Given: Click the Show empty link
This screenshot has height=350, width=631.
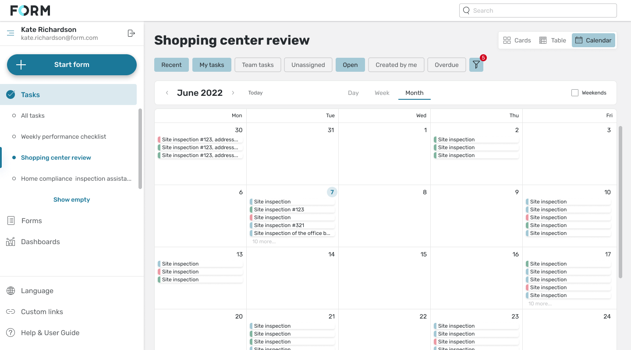Looking at the screenshot, I should tap(71, 199).
